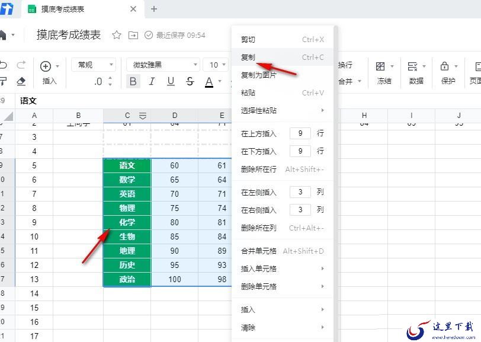Click the cell containing 100
Image resolution: width=481 pixels, height=342 pixels.
point(175,279)
